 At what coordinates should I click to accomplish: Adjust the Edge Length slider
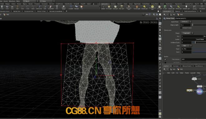pyautogui.click(x=193, y=25)
